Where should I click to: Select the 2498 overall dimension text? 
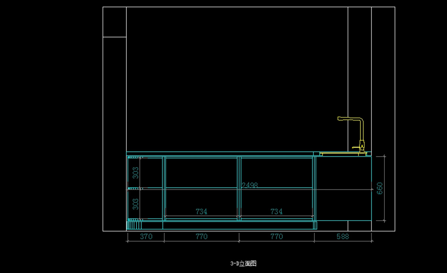[250, 185]
